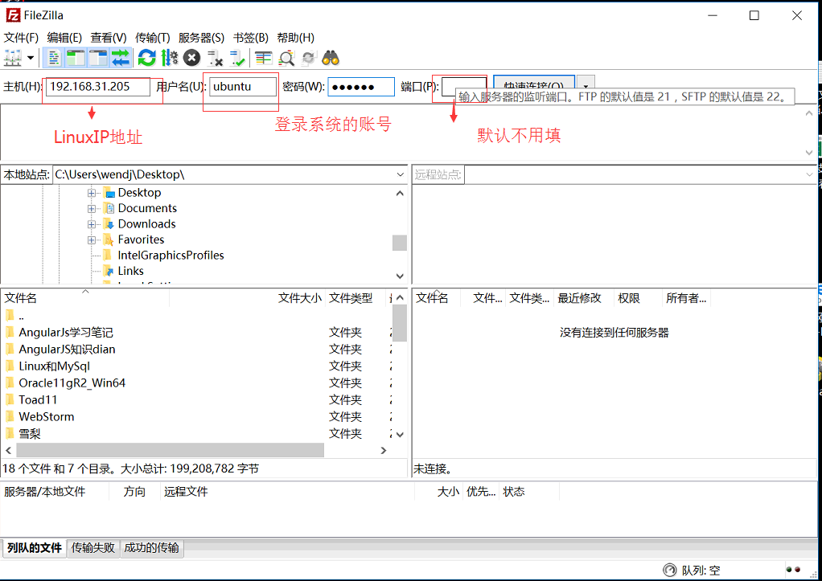Select the Favorites folder in tree
Screen dimensions: 822x581
click(x=141, y=240)
